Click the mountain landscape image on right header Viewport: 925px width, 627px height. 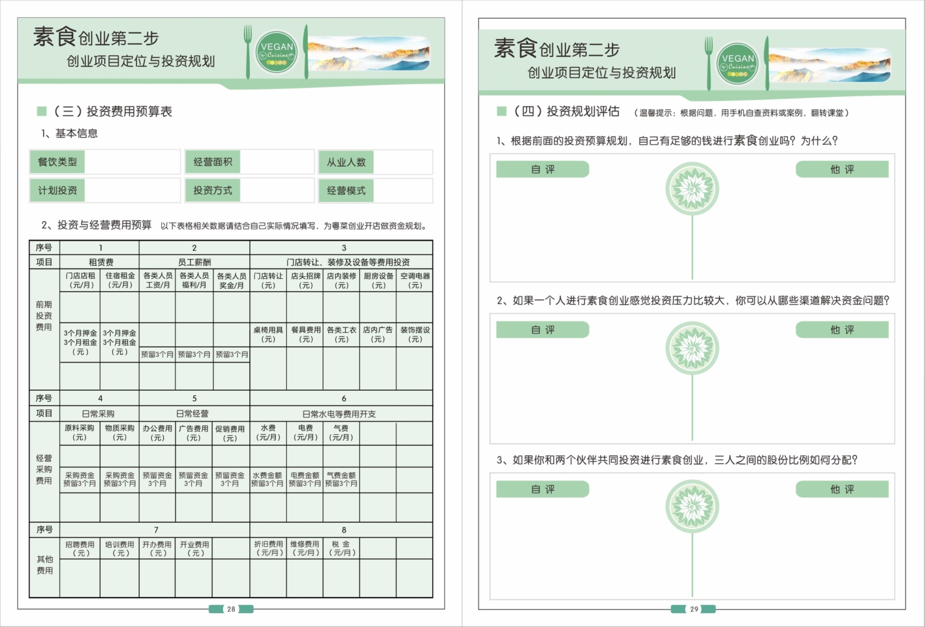[x=830, y=64]
